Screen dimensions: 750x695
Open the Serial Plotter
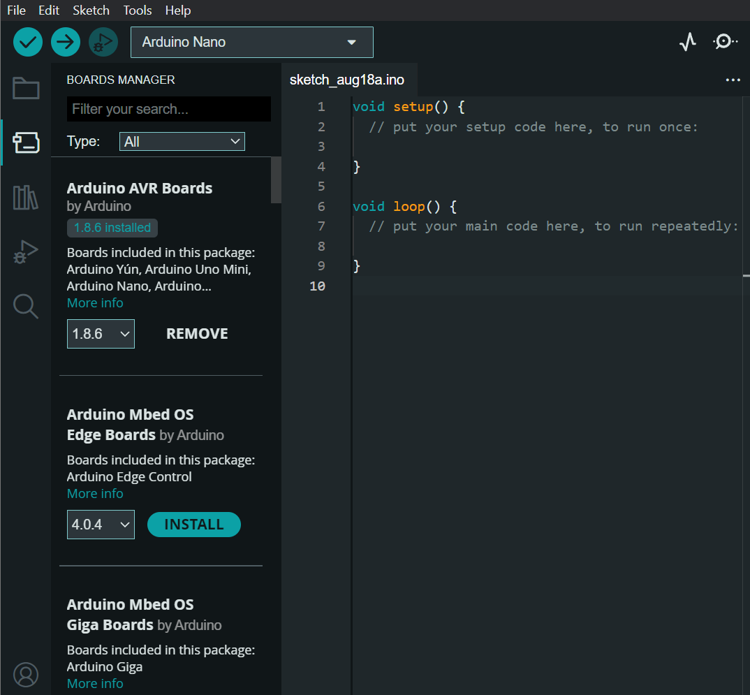point(688,42)
